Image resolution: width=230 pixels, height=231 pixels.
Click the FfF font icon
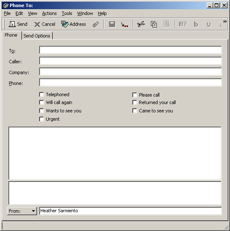183,24
